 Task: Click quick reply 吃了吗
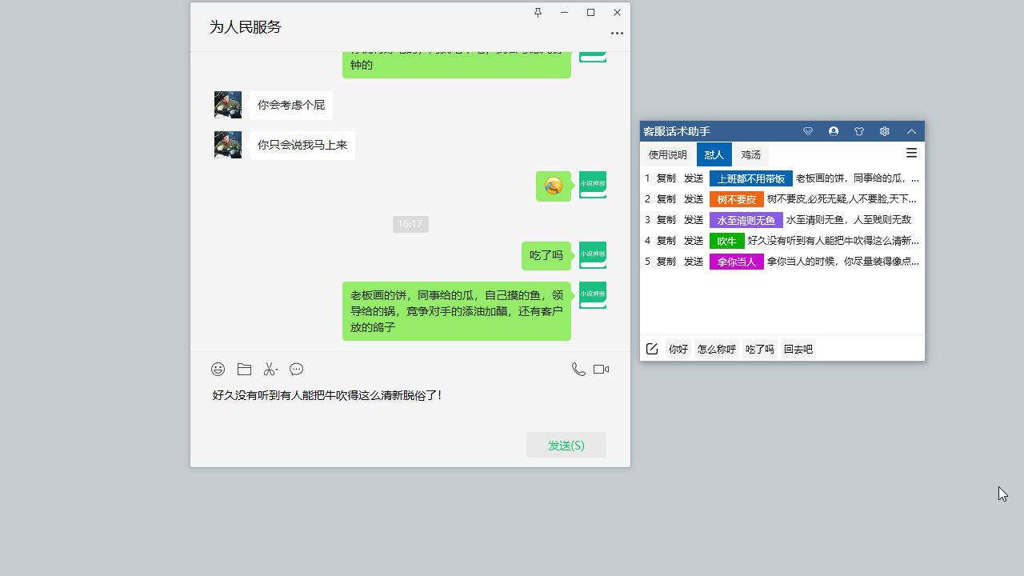coord(760,350)
